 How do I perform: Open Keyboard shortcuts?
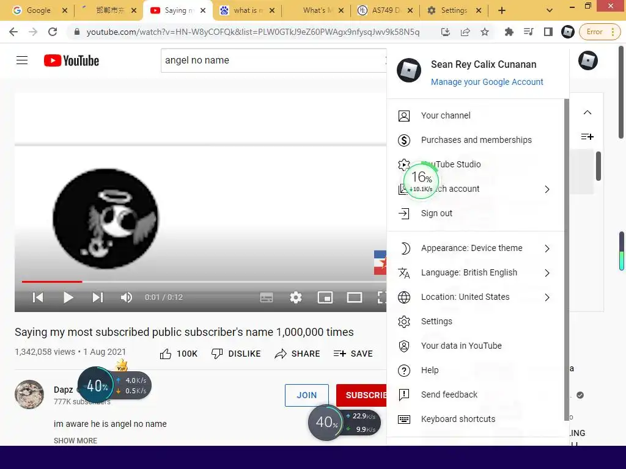point(476,419)
